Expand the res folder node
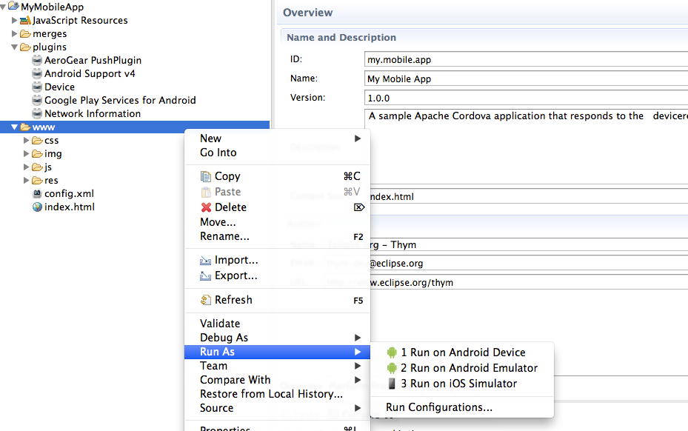This screenshot has width=688, height=431. tap(27, 181)
